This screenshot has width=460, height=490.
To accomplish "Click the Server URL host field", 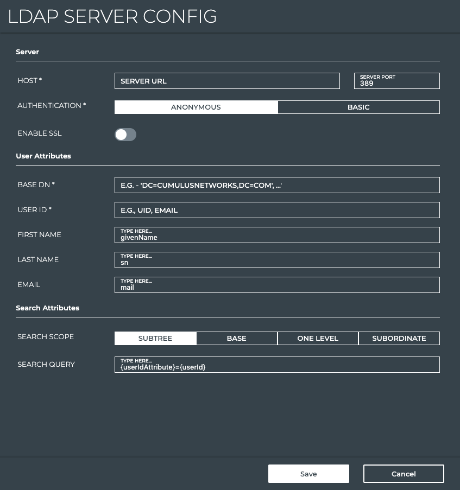I will click(227, 81).
